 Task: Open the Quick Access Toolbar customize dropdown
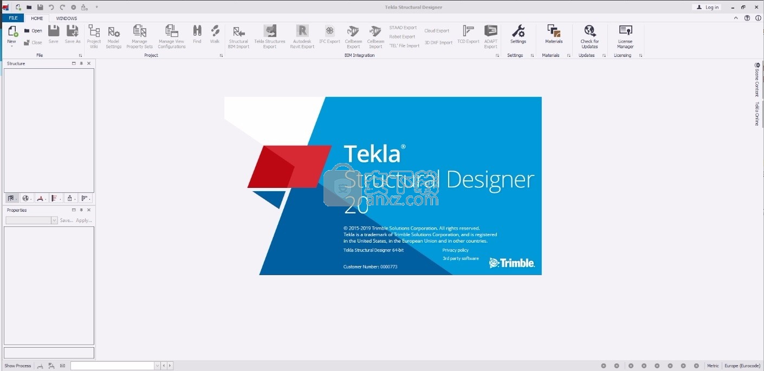point(96,7)
